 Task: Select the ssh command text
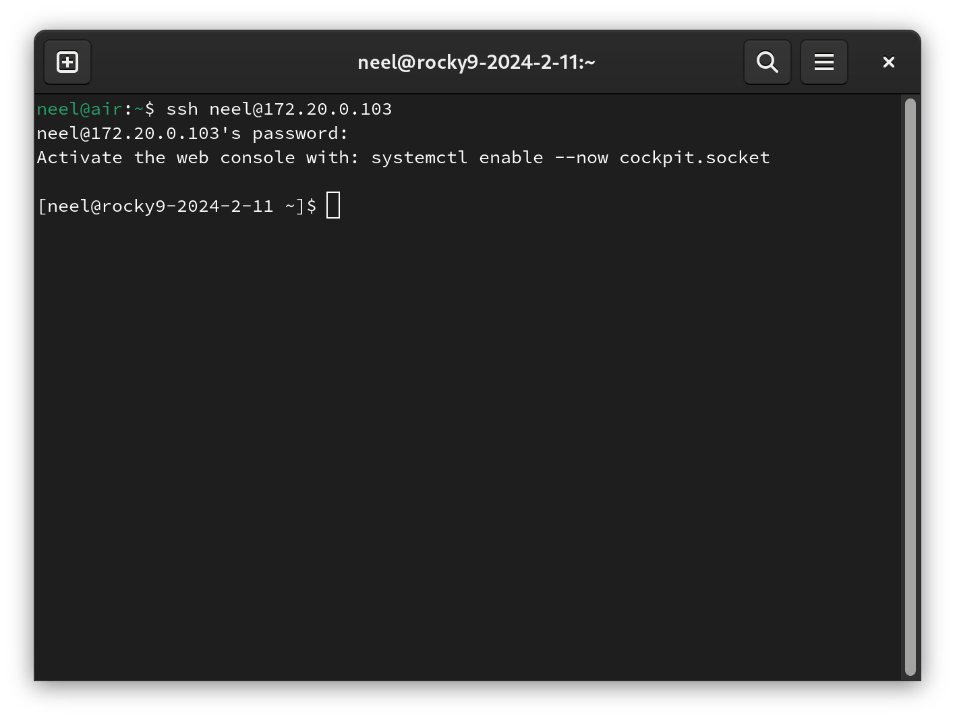click(x=280, y=109)
